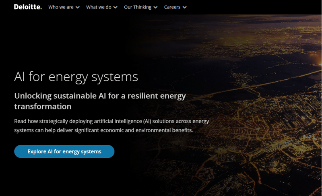Click Explore AI for energy systems button
The width and height of the screenshot is (322, 196).
64,151
